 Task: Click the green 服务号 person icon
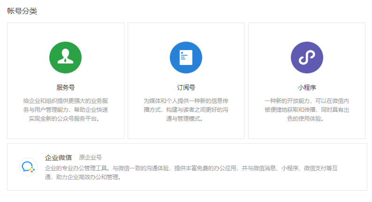click(x=65, y=58)
